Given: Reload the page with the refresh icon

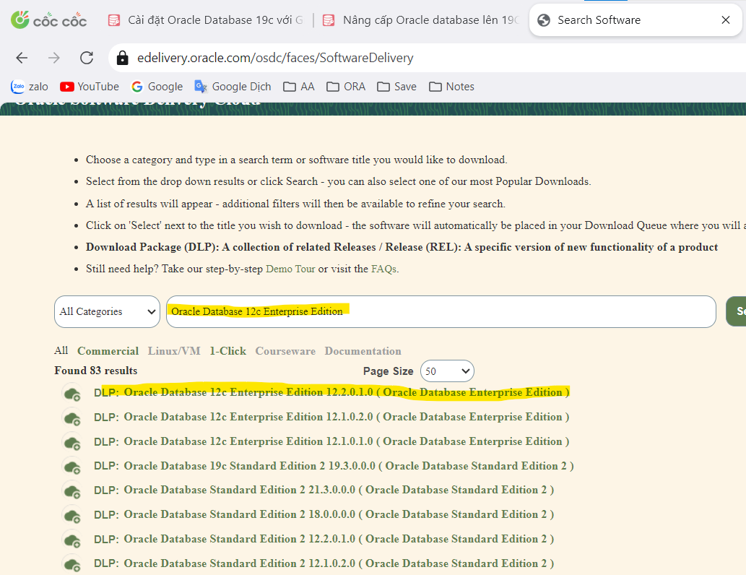Looking at the screenshot, I should tap(87, 58).
